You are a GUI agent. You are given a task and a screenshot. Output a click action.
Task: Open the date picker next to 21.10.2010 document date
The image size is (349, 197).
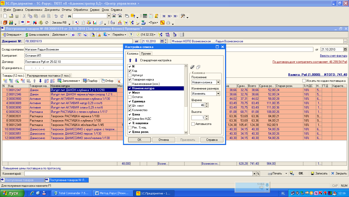162,41
